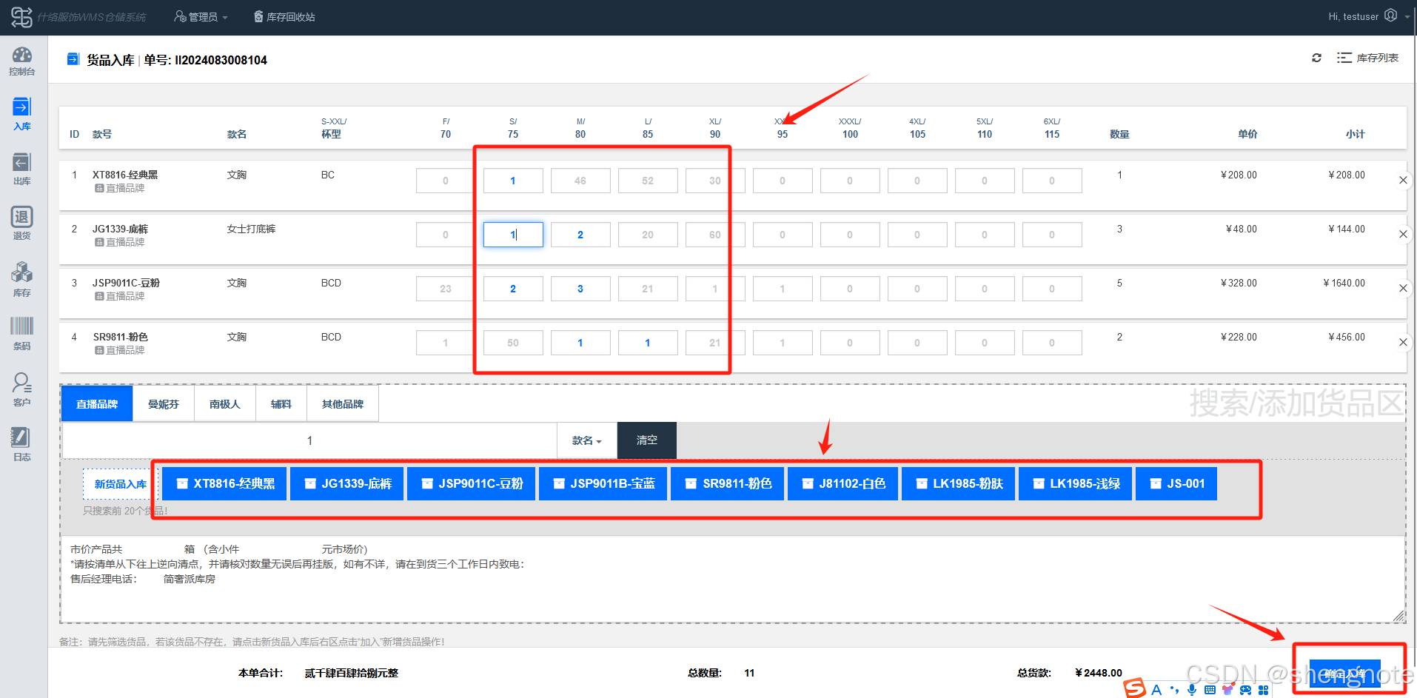
Task: Expand the 管理员 dropdown menu
Action: point(201,16)
